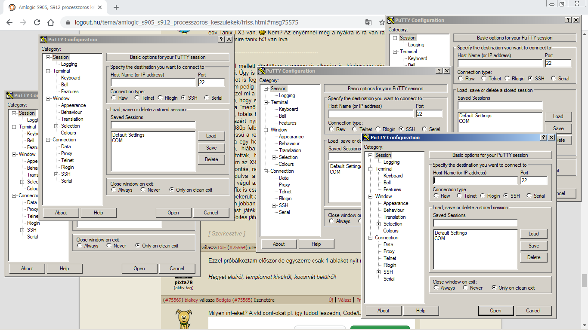The height and width of the screenshot is (330, 588).
Task: Open Keyboard category in active PuTTY window
Action: tap(393, 176)
